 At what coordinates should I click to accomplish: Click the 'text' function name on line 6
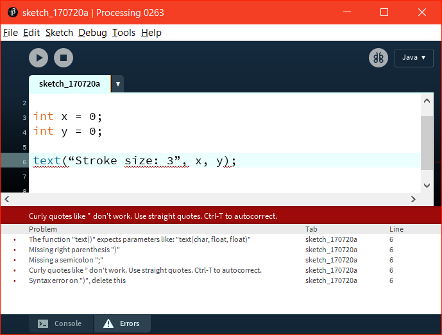coord(47,160)
